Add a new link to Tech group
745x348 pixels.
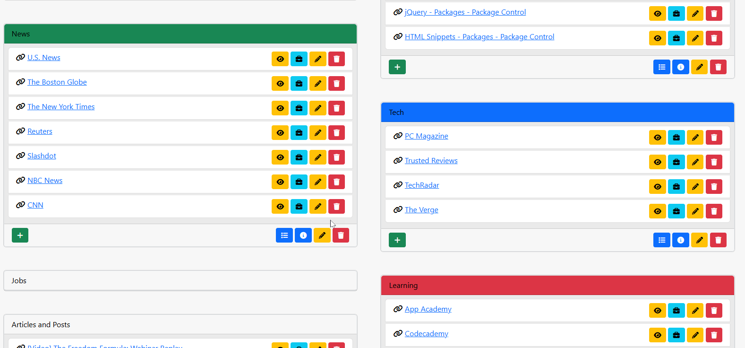click(397, 240)
